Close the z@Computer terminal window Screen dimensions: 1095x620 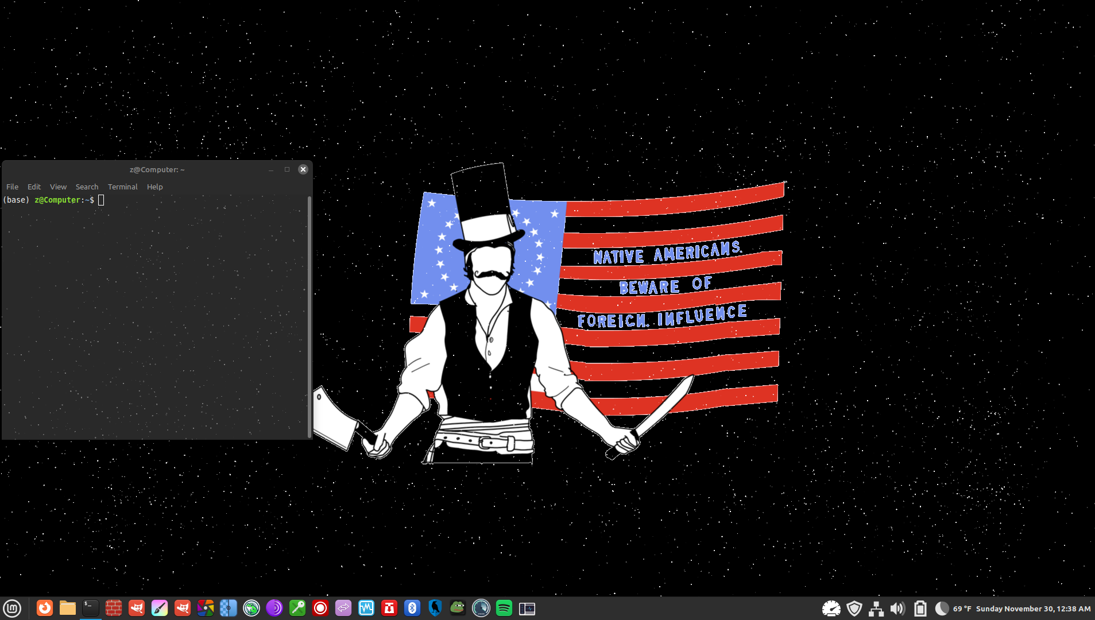coord(303,169)
